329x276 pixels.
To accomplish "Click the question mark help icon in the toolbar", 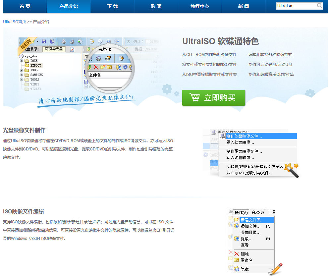I will click(108, 42).
